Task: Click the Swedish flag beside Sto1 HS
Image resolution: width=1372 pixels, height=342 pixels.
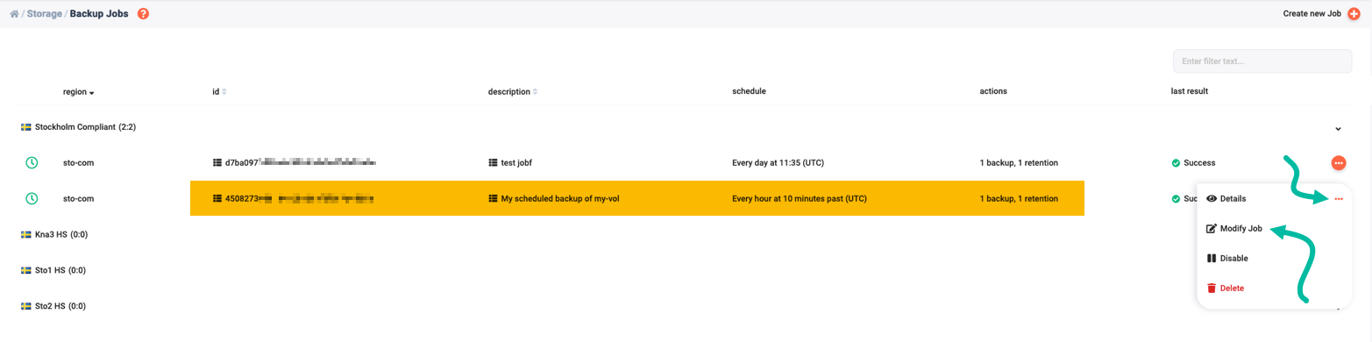Action: [x=25, y=271]
